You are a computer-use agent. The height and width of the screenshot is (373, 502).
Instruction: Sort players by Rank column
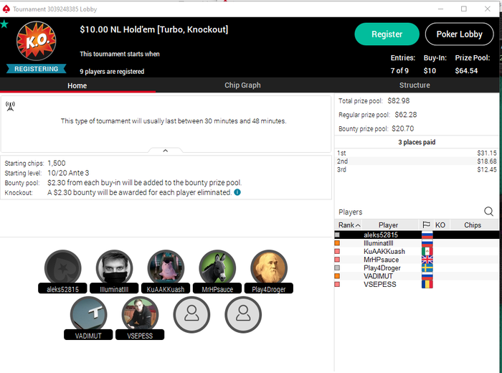point(349,225)
